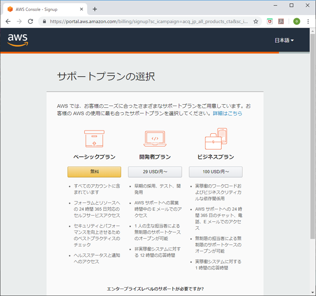This screenshot has height=296, width=316.
Task: Choose the 29 USD/月 Developer plan
Action: tap(155, 172)
